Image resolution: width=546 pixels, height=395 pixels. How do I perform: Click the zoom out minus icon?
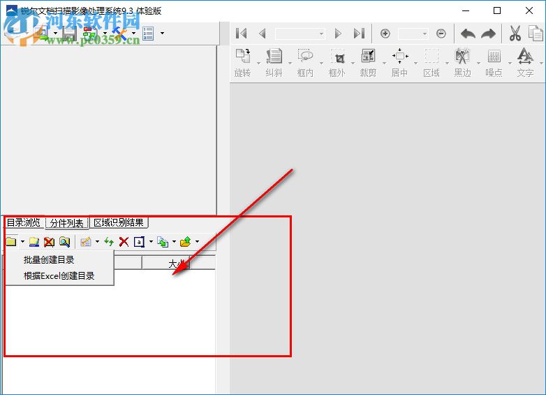[441, 34]
